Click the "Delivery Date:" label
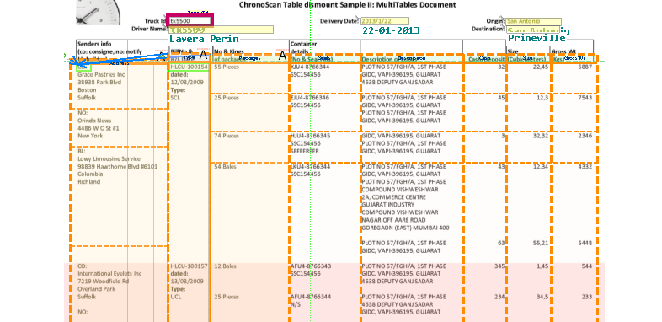662x322 pixels. click(339, 21)
